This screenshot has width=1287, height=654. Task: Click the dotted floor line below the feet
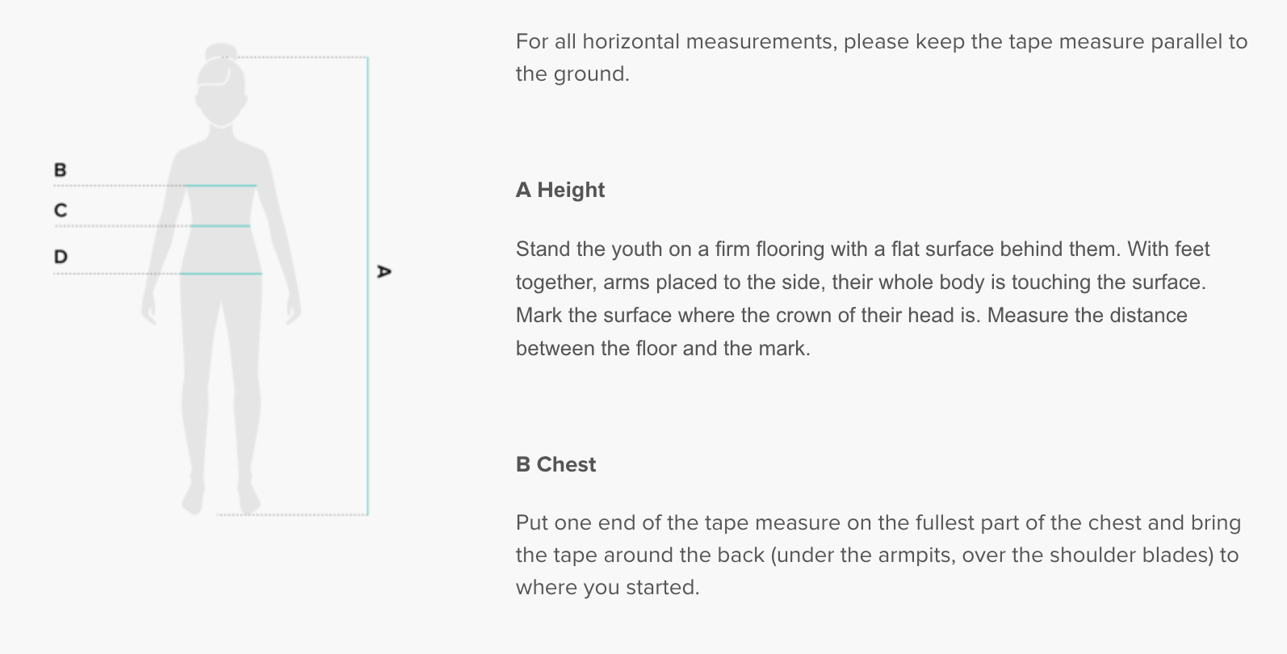291,514
